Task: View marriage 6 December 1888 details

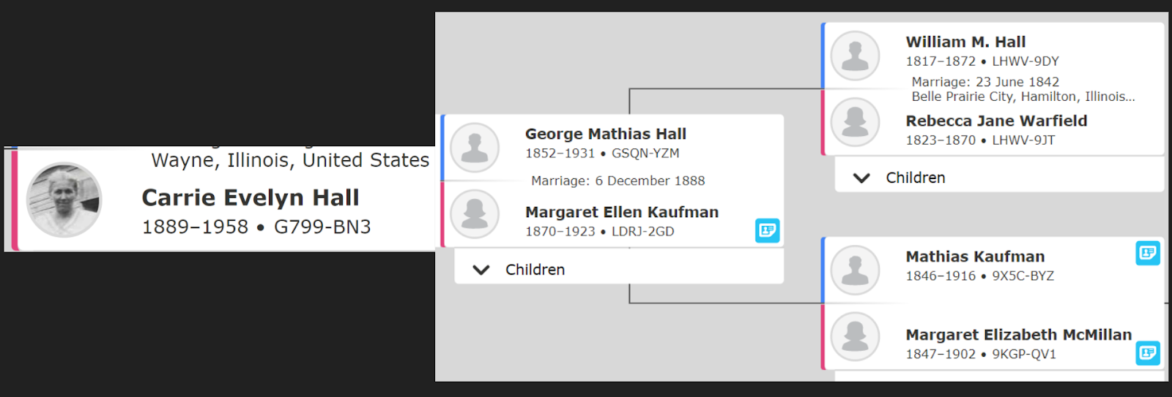Action: click(618, 181)
